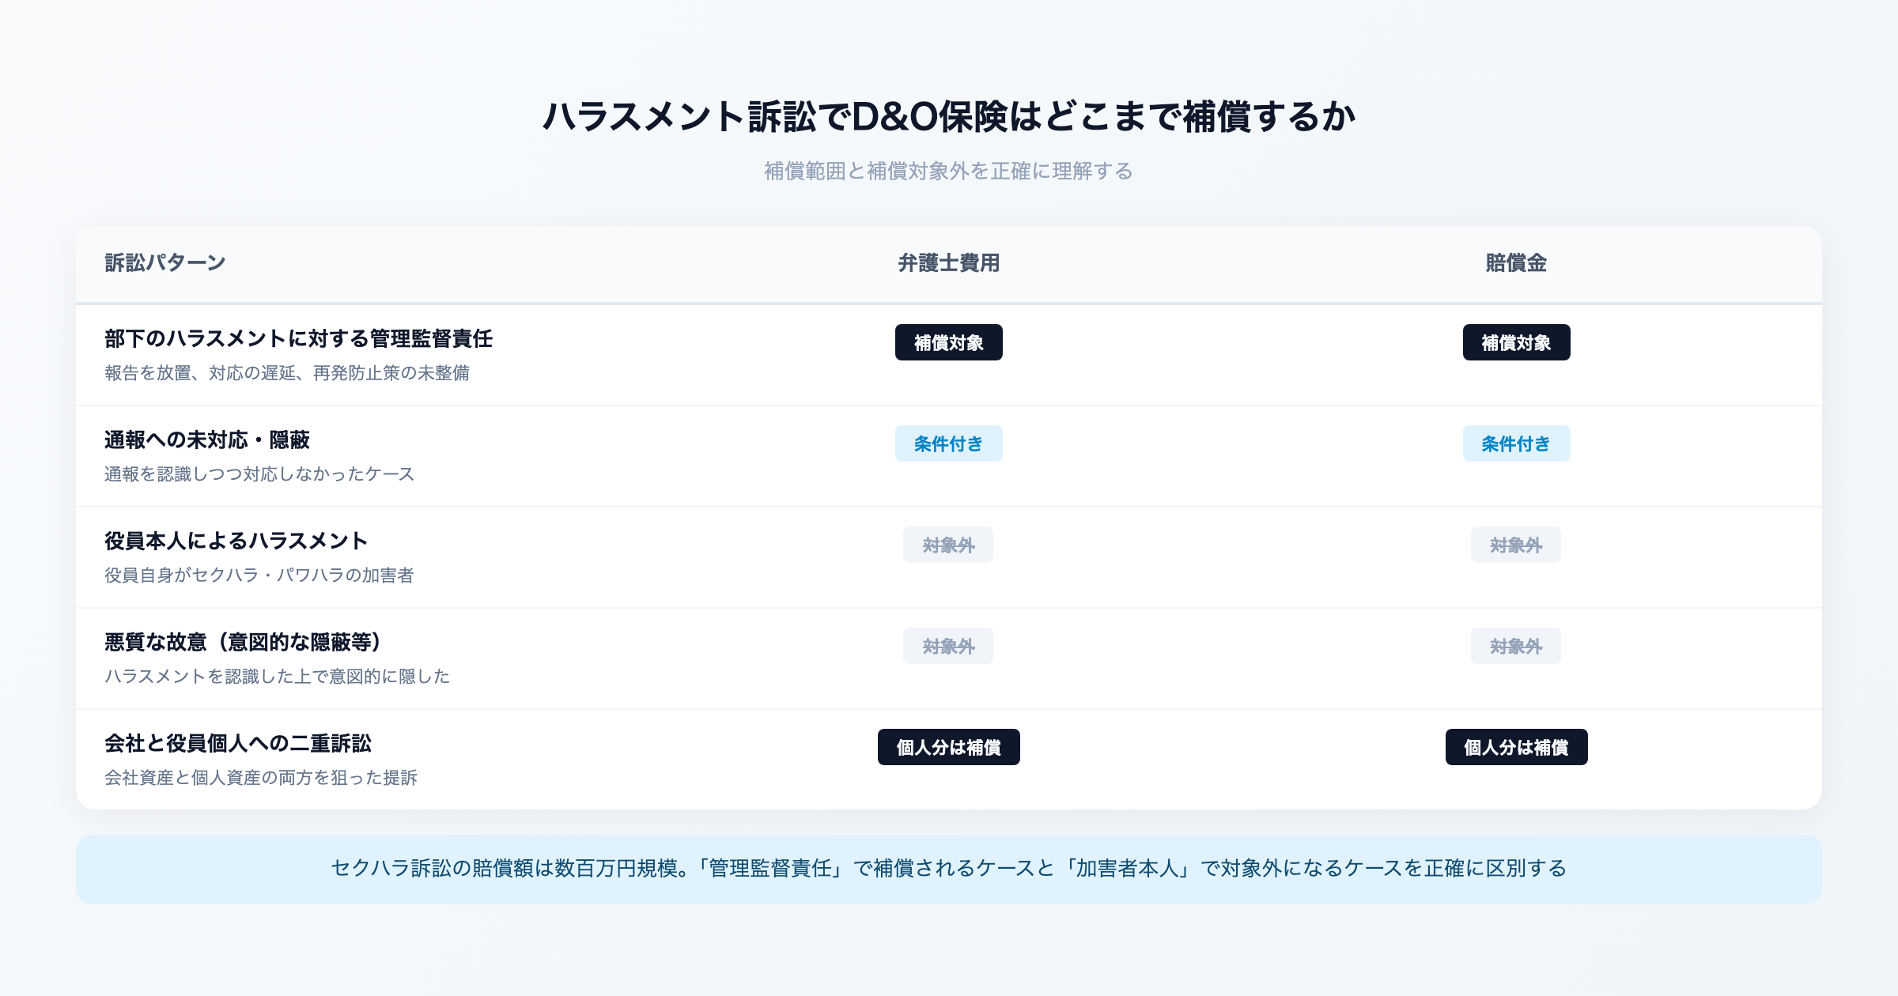1898x996 pixels.
Task: Select the 対象外 badge for 役員本人 compensation
Action: click(1515, 545)
